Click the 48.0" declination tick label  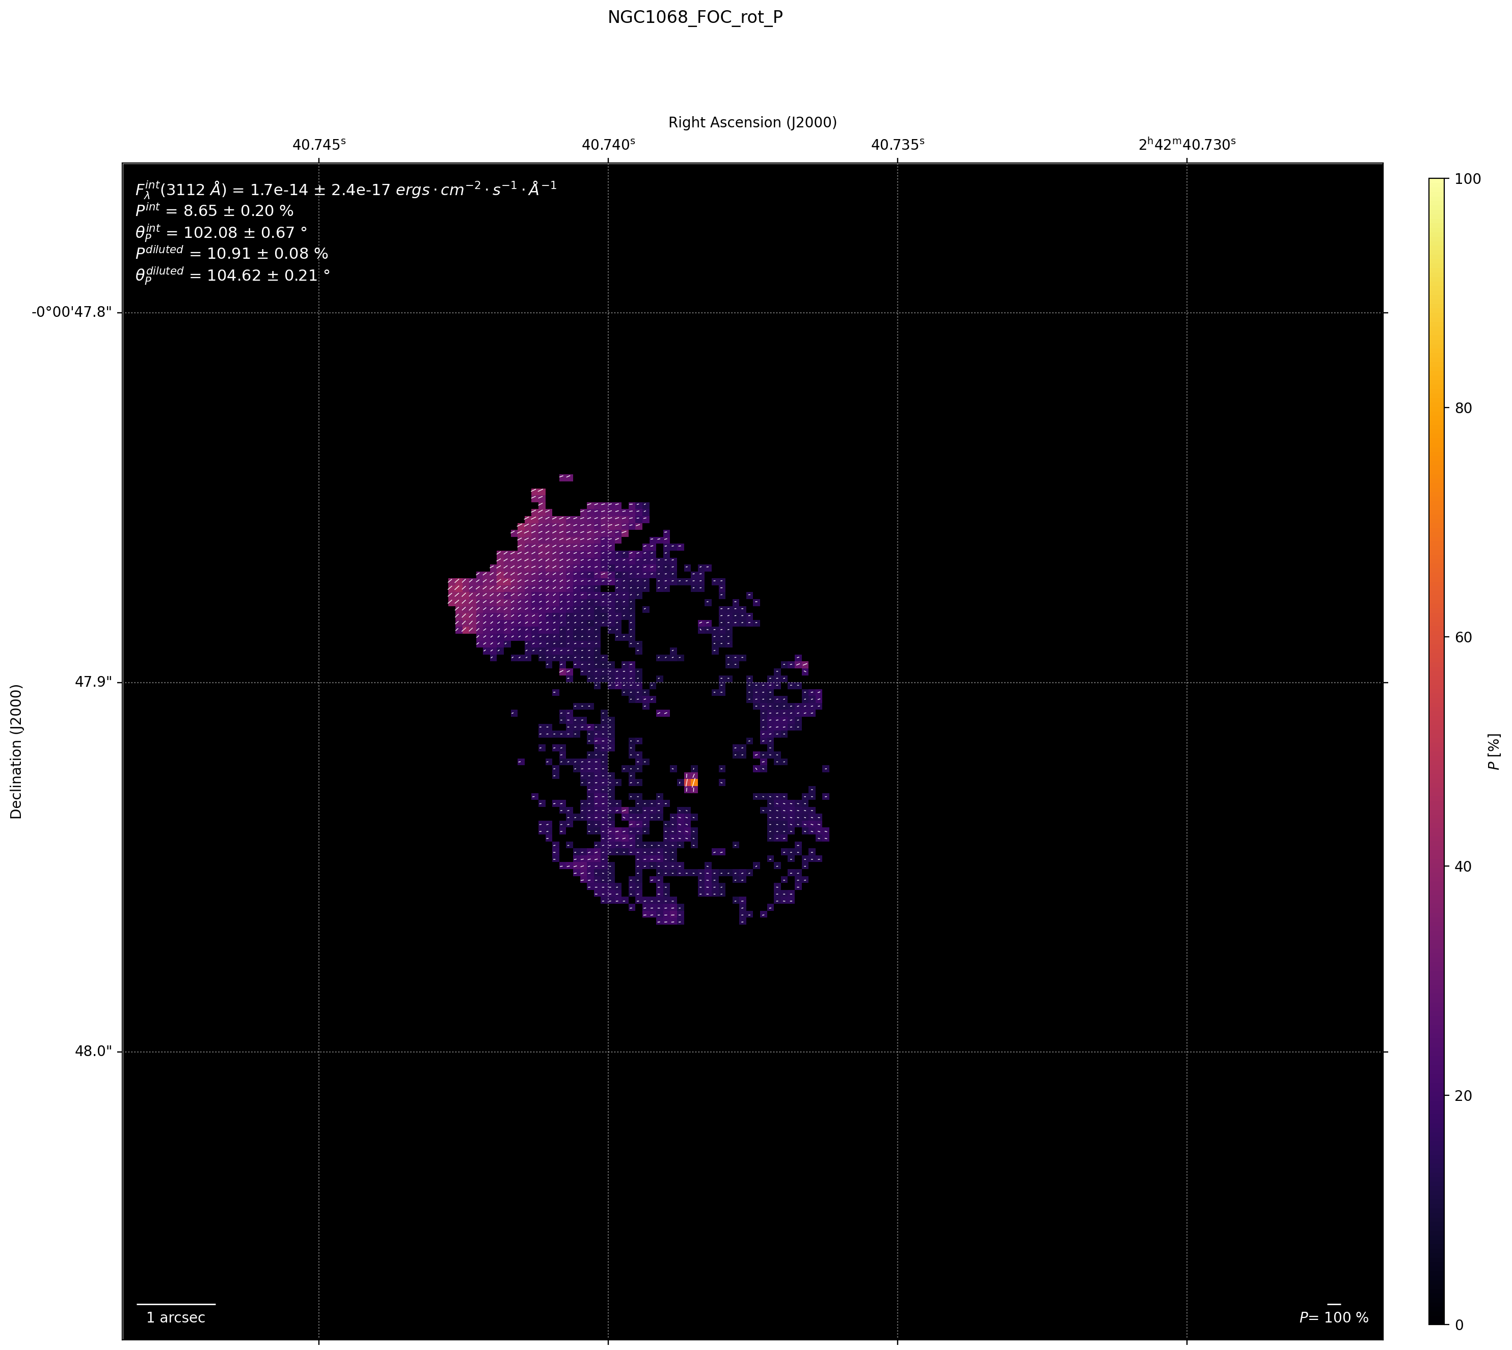point(93,1050)
